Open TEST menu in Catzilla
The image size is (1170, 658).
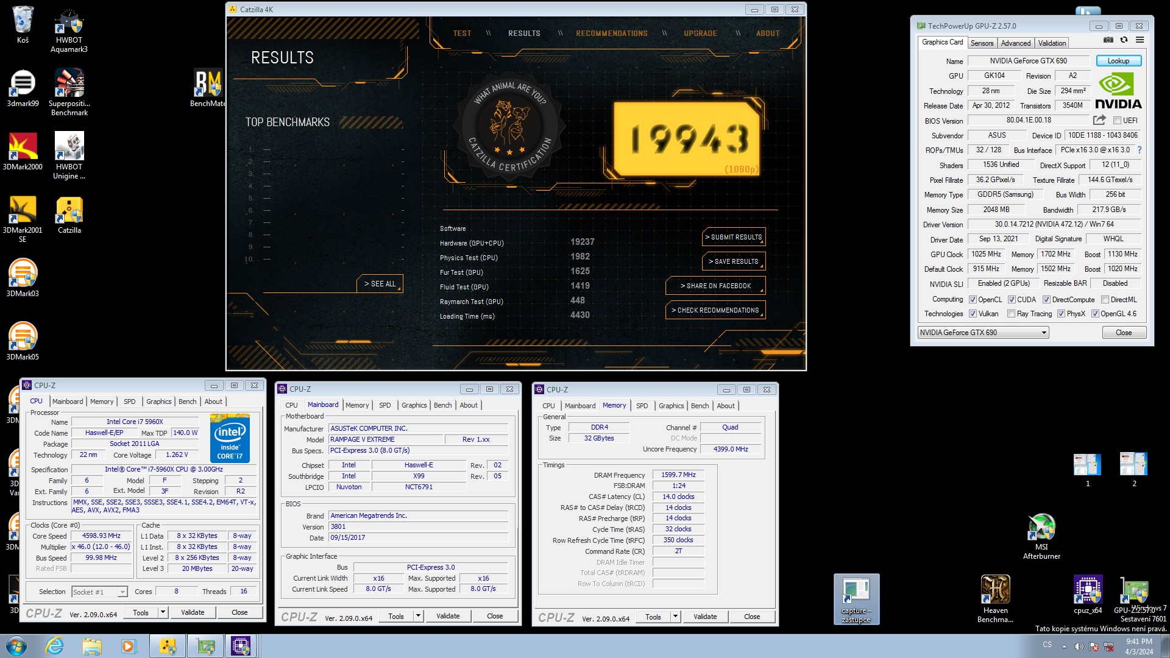click(462, 34)
